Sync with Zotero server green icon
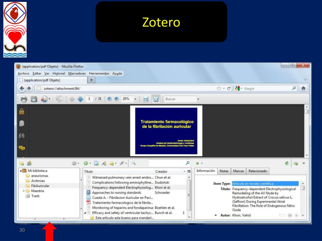This screenshot has height=241, width=322. point(287,163)
